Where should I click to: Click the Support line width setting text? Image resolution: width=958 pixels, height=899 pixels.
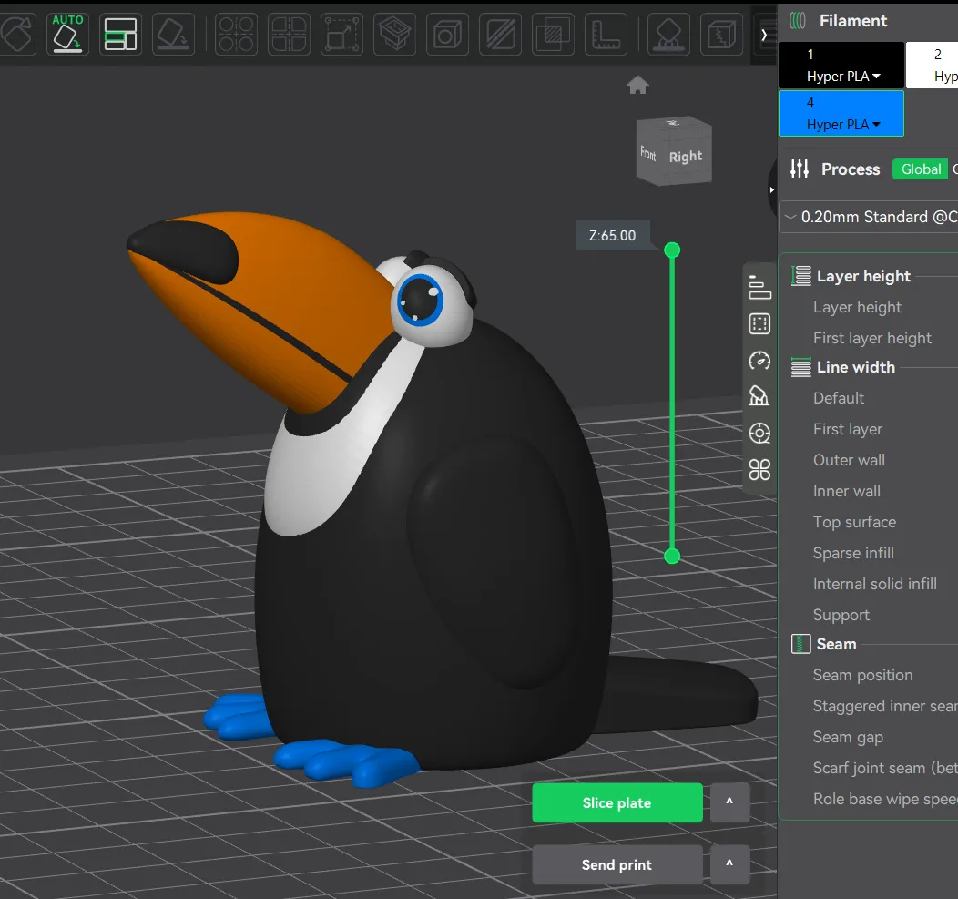click(x=841, y=615)
